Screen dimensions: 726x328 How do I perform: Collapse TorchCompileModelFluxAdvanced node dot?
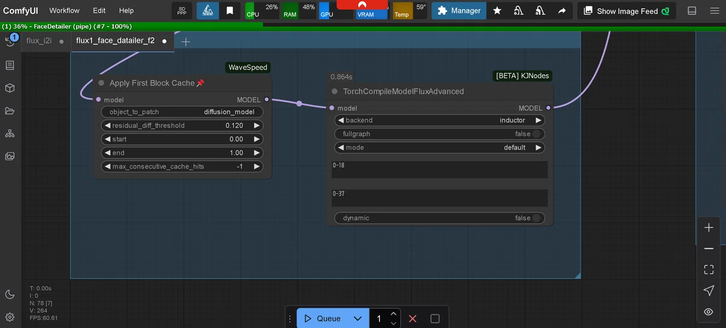335,91
